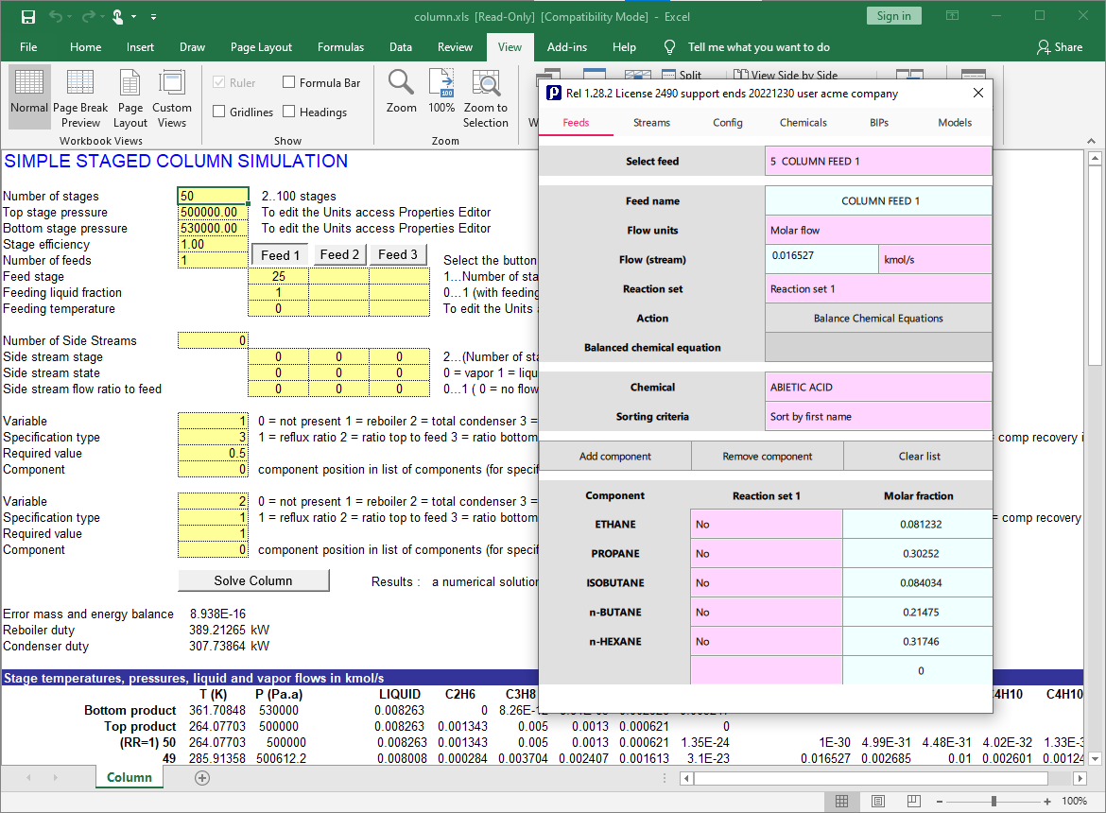
Task: Click the zoom in plus in status bar
Action: (x=1047, y=802)
